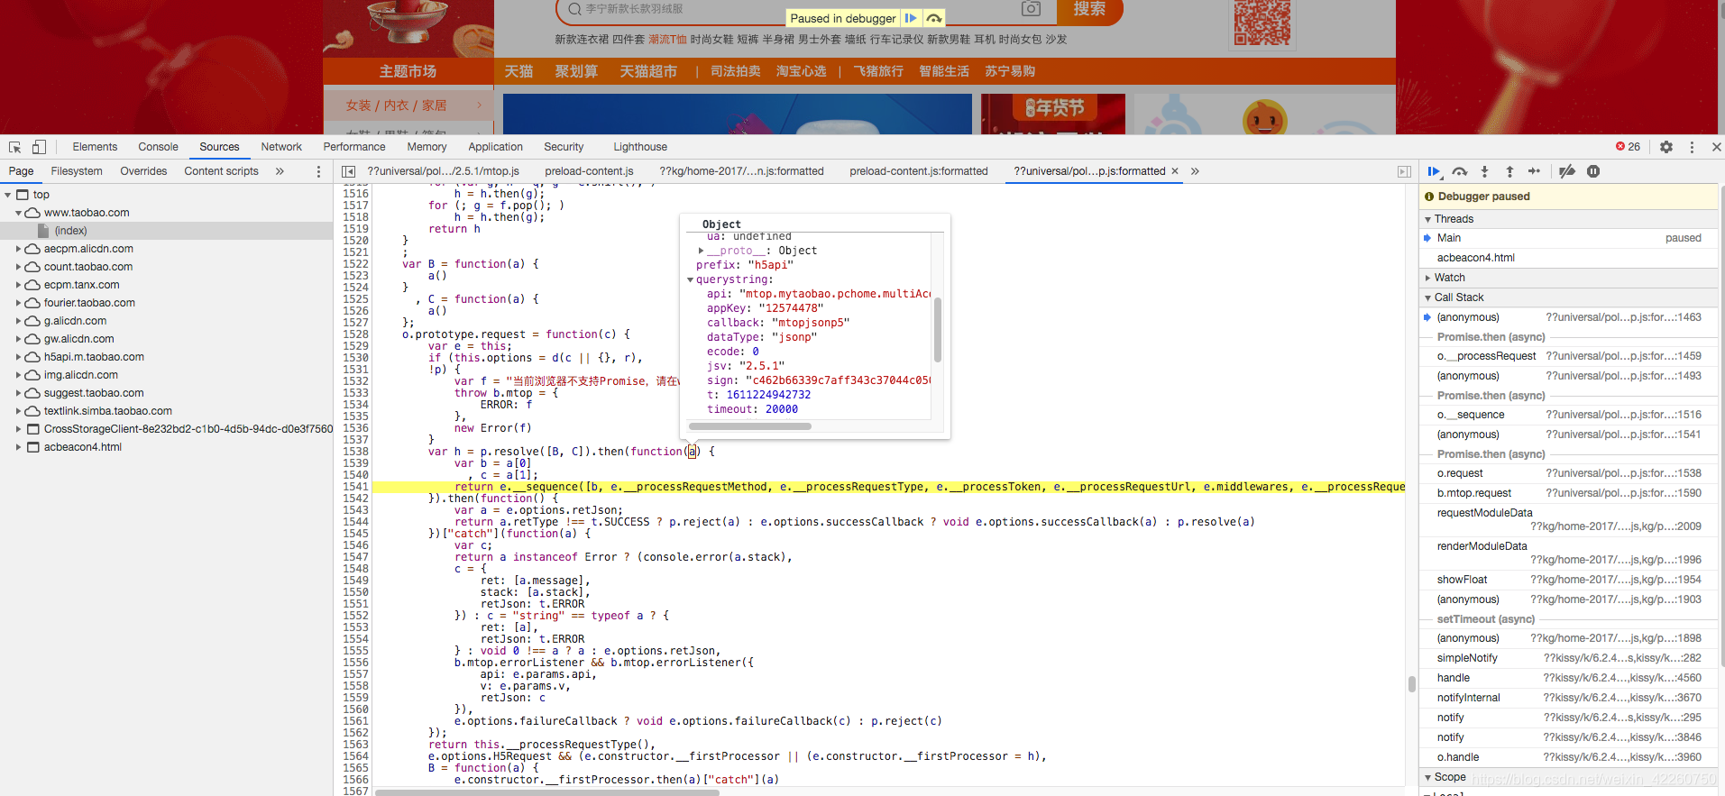Click the vertical scrollbar in object popup
This screenshot has height=796, width=1725.
pyautogui.click(x=938, y=329)
